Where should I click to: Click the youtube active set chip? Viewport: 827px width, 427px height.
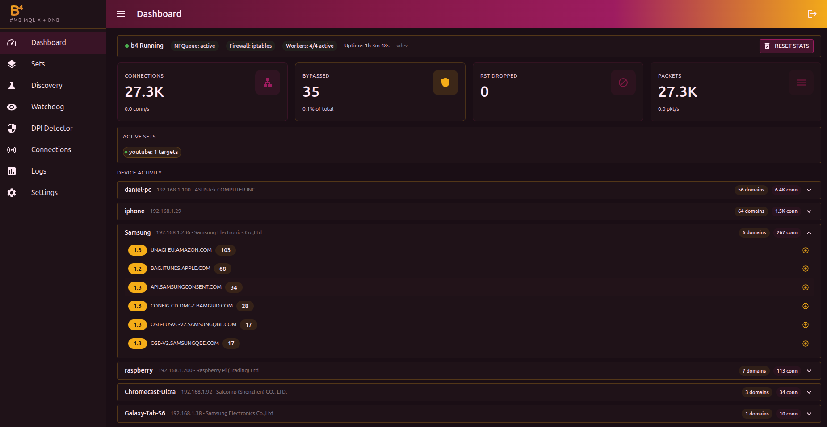pyautogui.click(x=152, y=152)
